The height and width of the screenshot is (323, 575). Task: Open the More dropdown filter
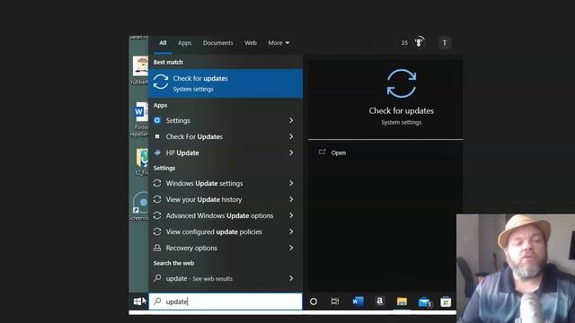pyautogui.click(x=279, y=43)
